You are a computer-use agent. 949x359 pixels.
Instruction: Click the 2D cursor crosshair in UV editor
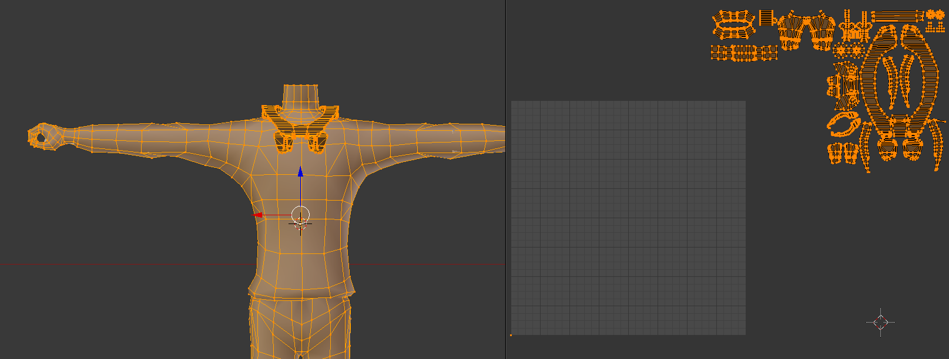click(x=880, y=322)
